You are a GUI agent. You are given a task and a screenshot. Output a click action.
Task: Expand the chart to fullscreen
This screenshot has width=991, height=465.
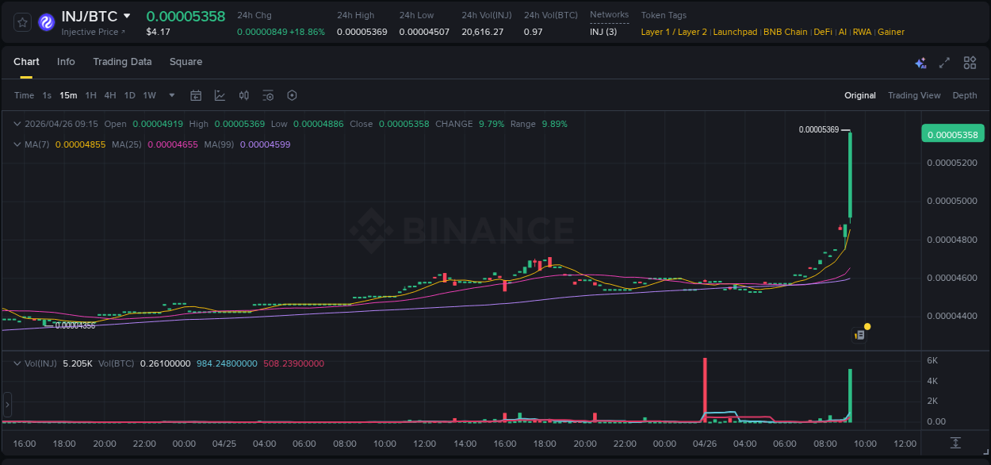(944, 63)
